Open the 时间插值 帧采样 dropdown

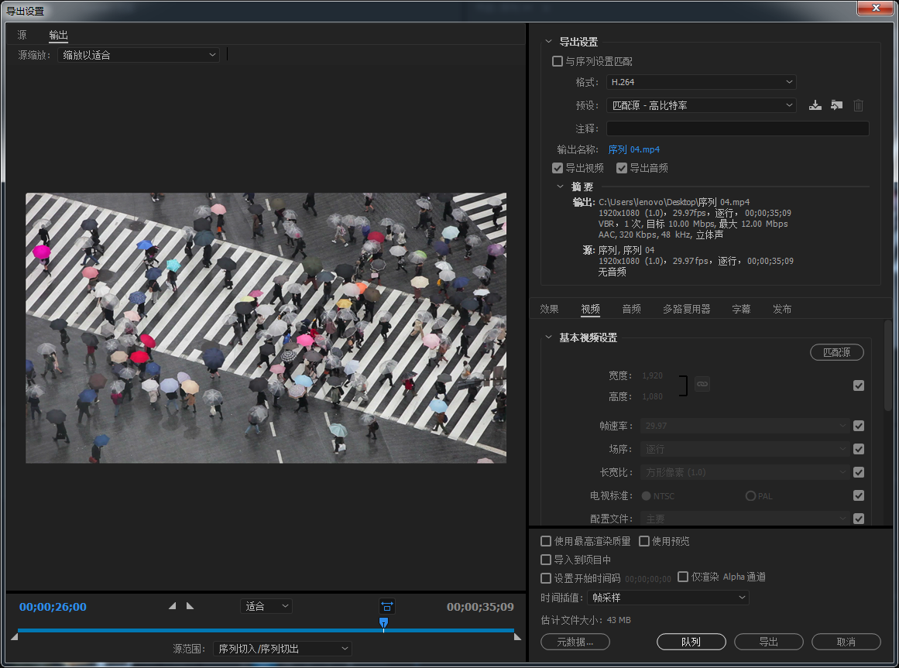(x=668, y=598)
